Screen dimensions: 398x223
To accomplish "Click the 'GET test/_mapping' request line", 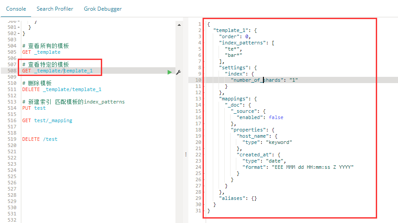I will tap(47, 120).
